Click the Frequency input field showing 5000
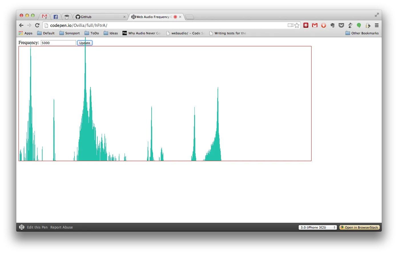Image resolution: width=398 pixels, height=254 pixels. [58, 43]
